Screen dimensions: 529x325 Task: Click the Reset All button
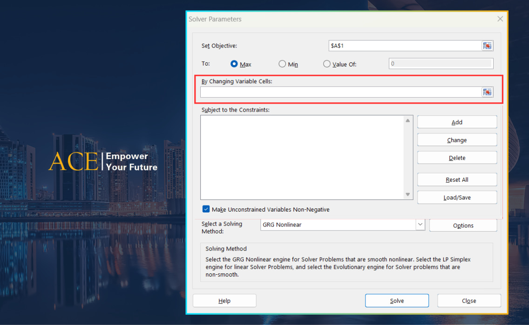coord(457,179)
